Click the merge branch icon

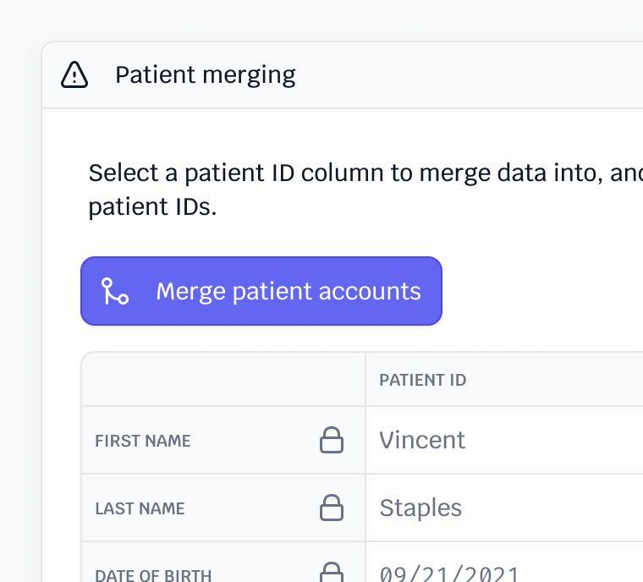pyautogui.click(x=114, y=291)
